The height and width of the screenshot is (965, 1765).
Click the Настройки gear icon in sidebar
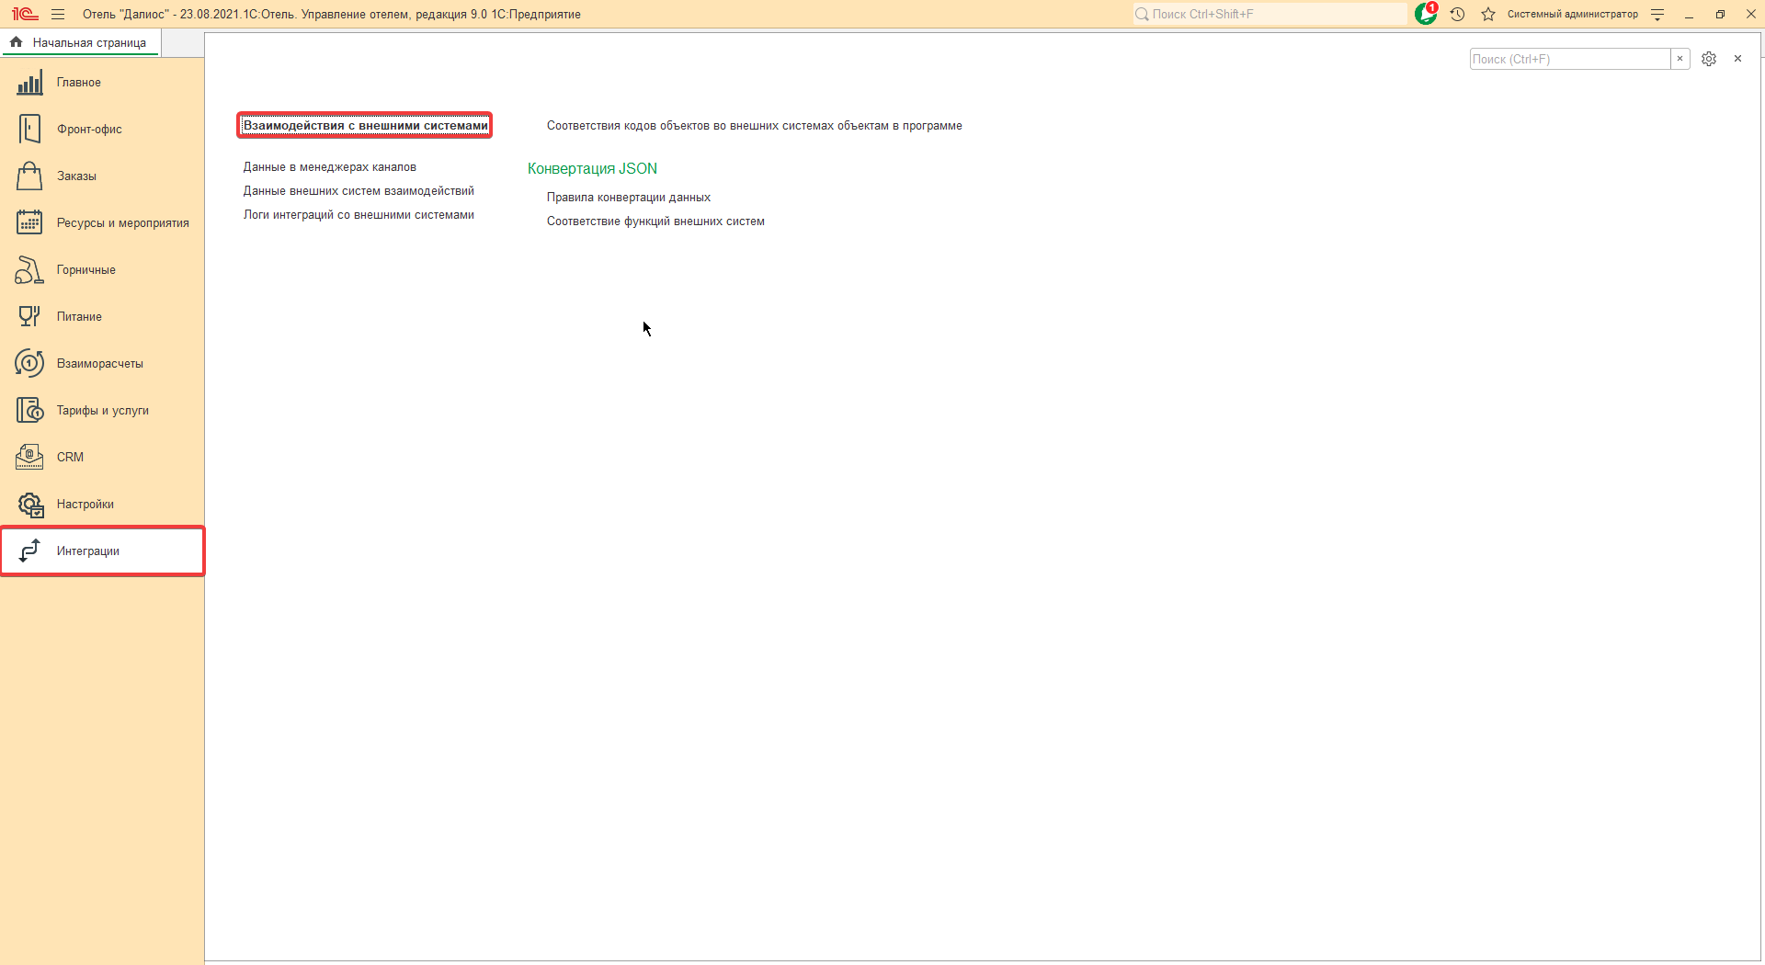coord(30,505)
